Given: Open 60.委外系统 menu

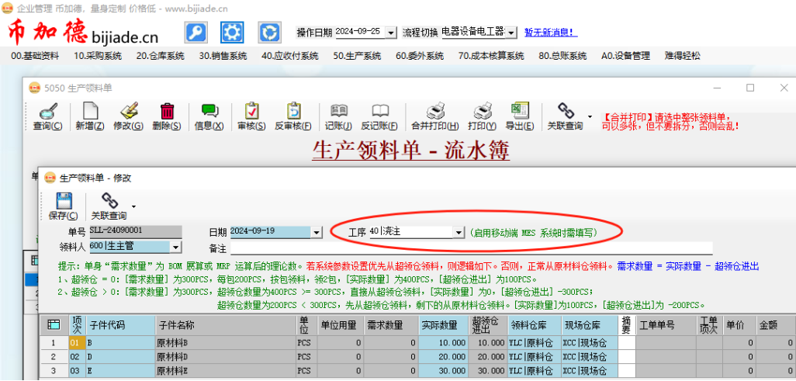Looking at the screenshot, I should tap(419, 56).
